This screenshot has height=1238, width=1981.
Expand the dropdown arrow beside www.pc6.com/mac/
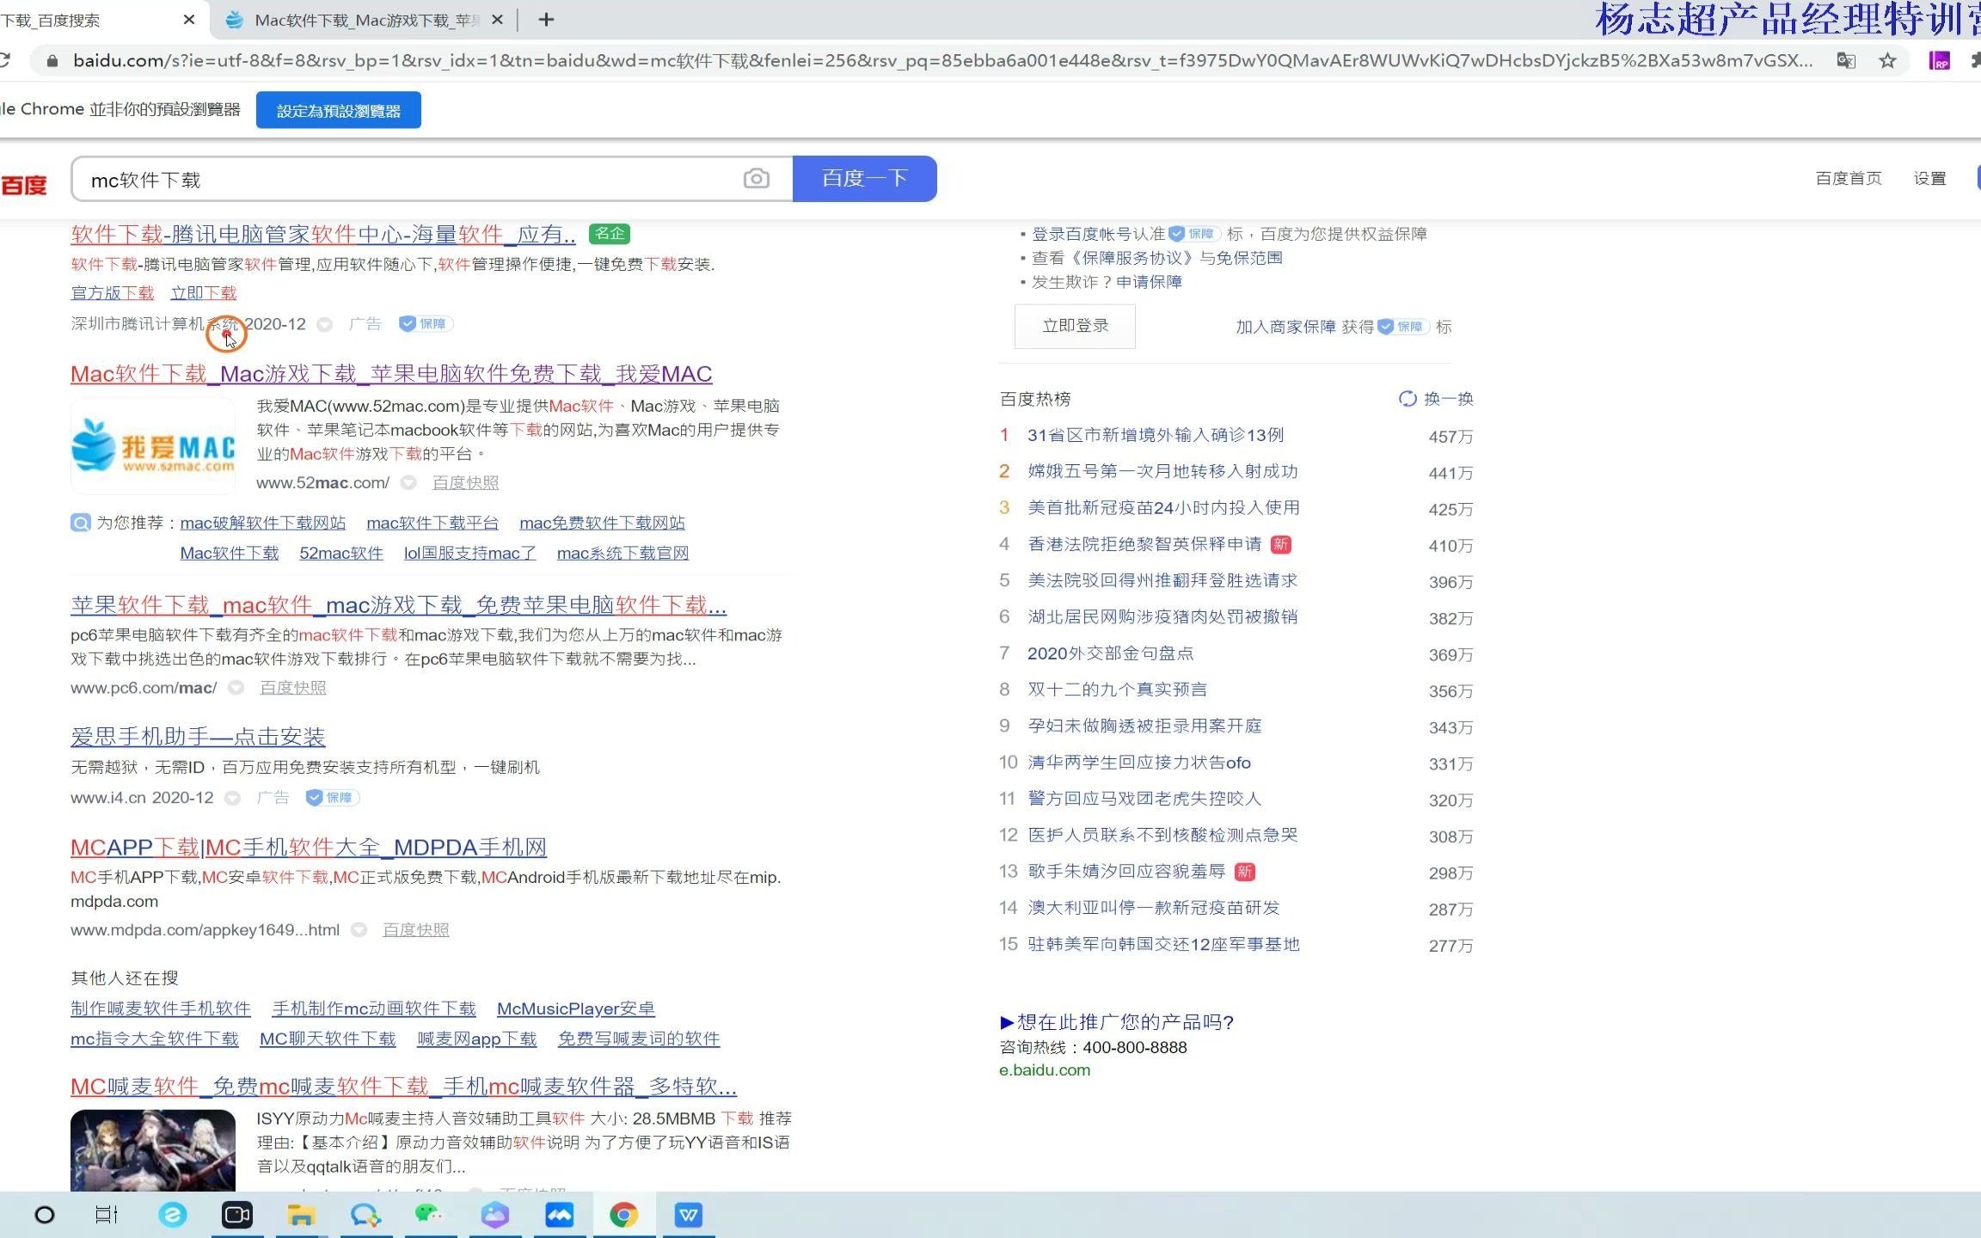(x=236, y=688)
